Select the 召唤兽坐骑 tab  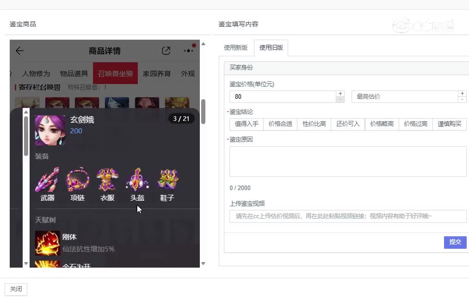[x=116, y=73]
